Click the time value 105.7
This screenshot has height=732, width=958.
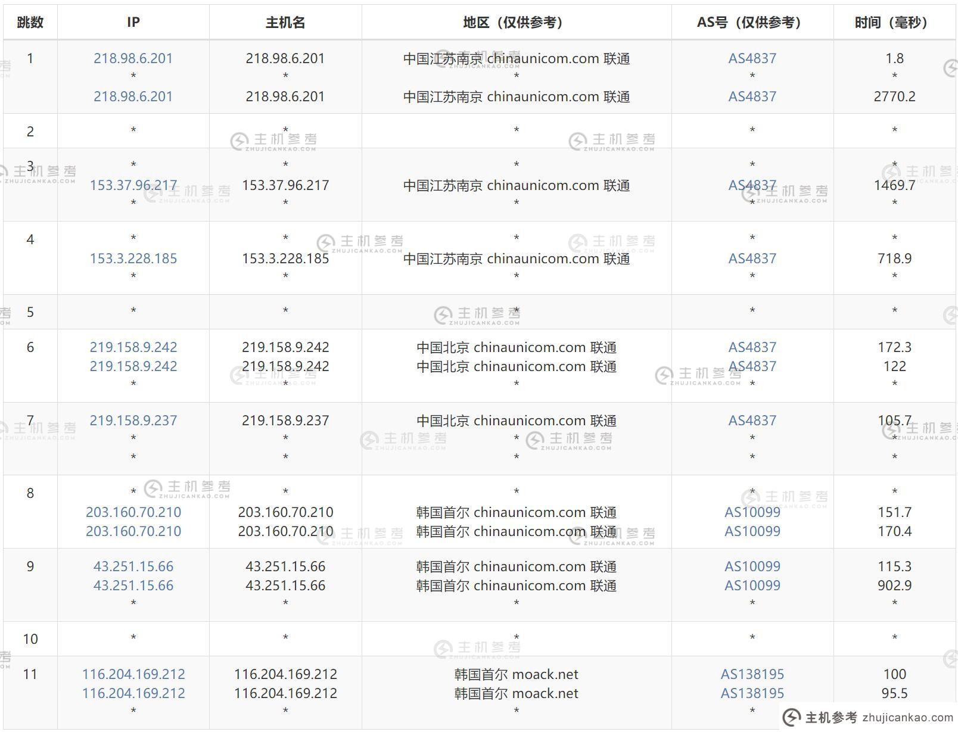[895, 420]
